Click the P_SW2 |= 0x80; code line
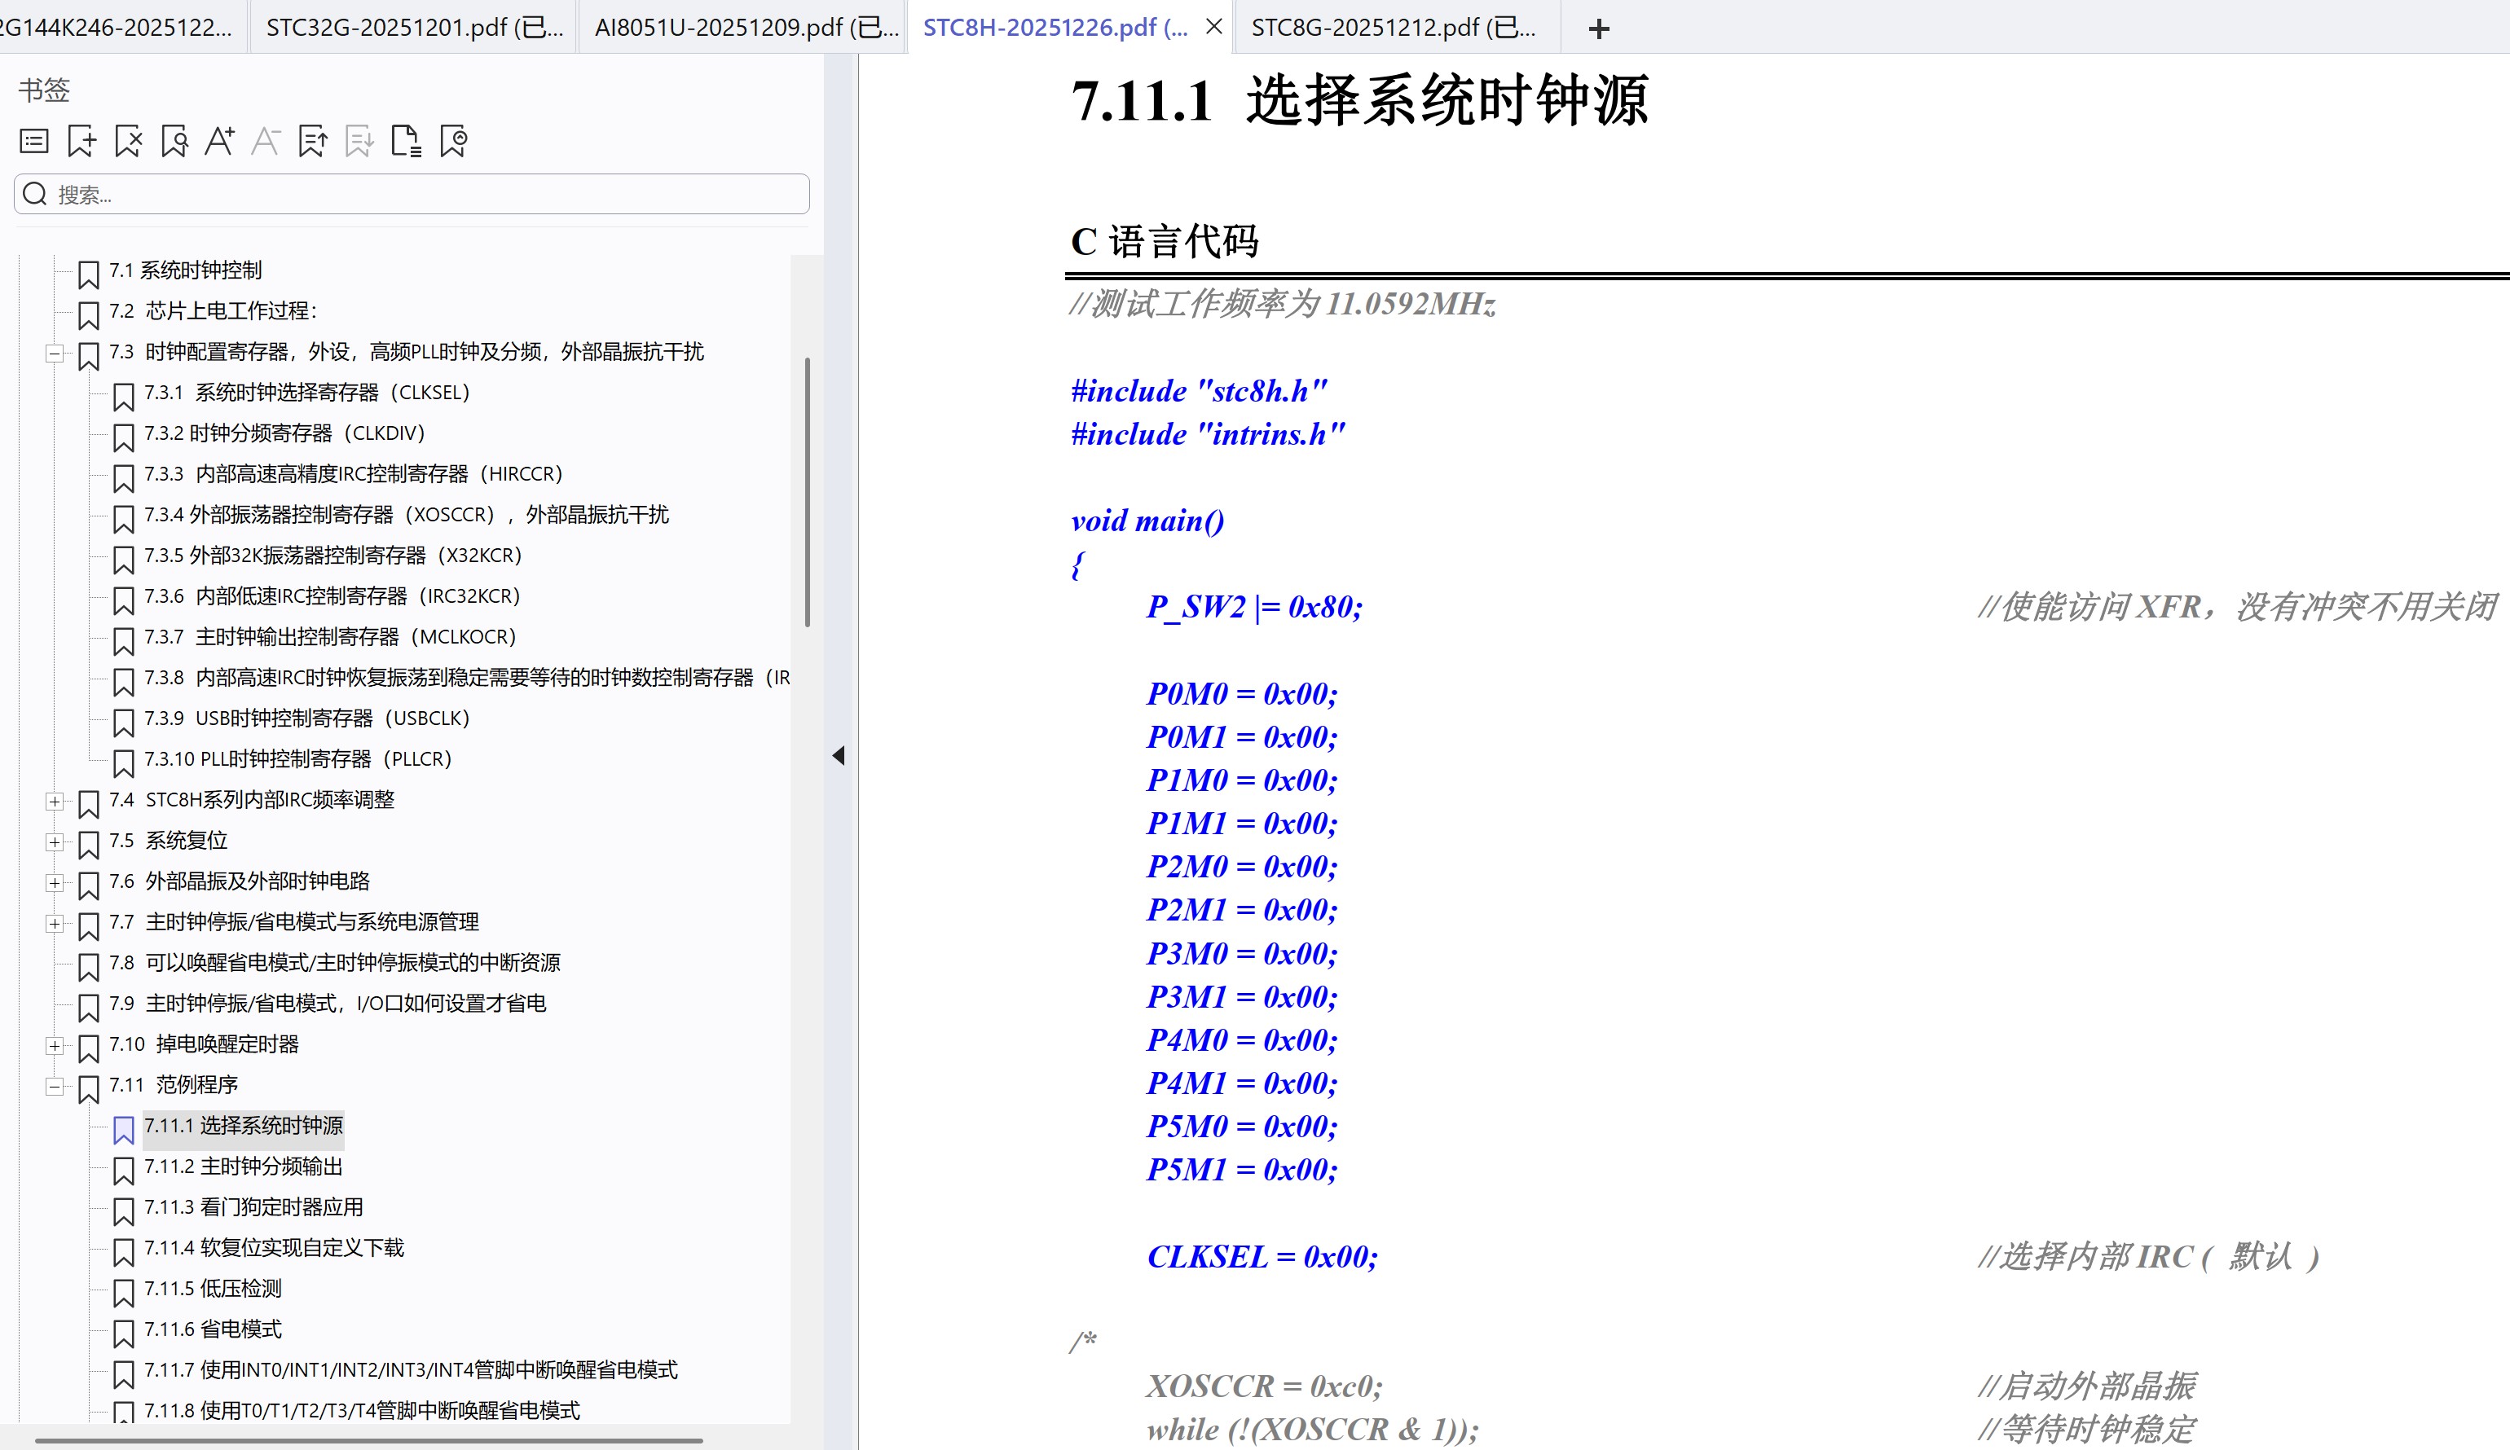The image size is (2510, 1450). (x=1254, y=607)
